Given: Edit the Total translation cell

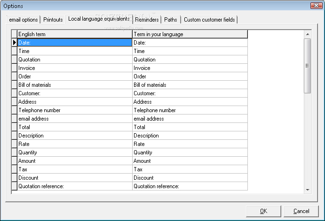Looking at the screenshot, I should pos(190,127).
